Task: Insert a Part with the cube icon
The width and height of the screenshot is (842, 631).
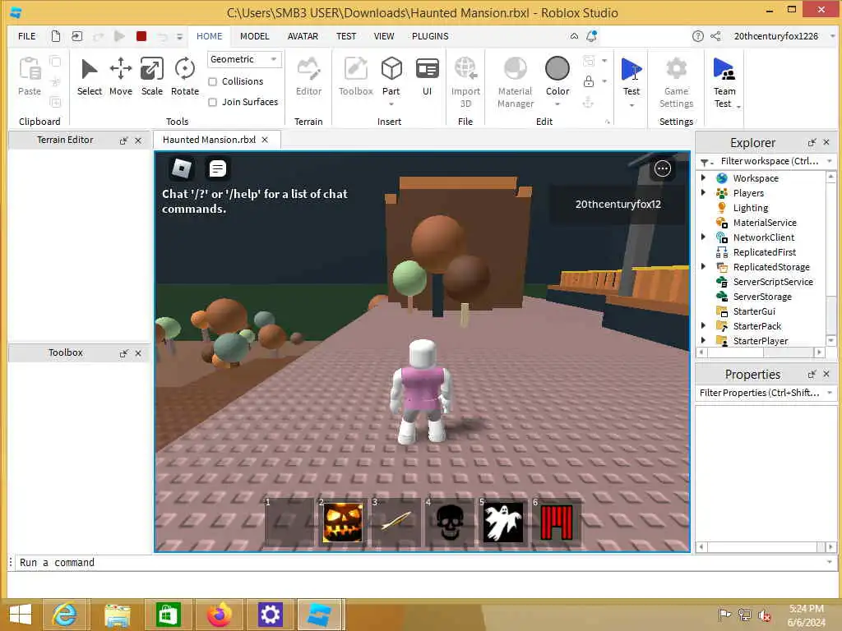Action: coord(391,69)
